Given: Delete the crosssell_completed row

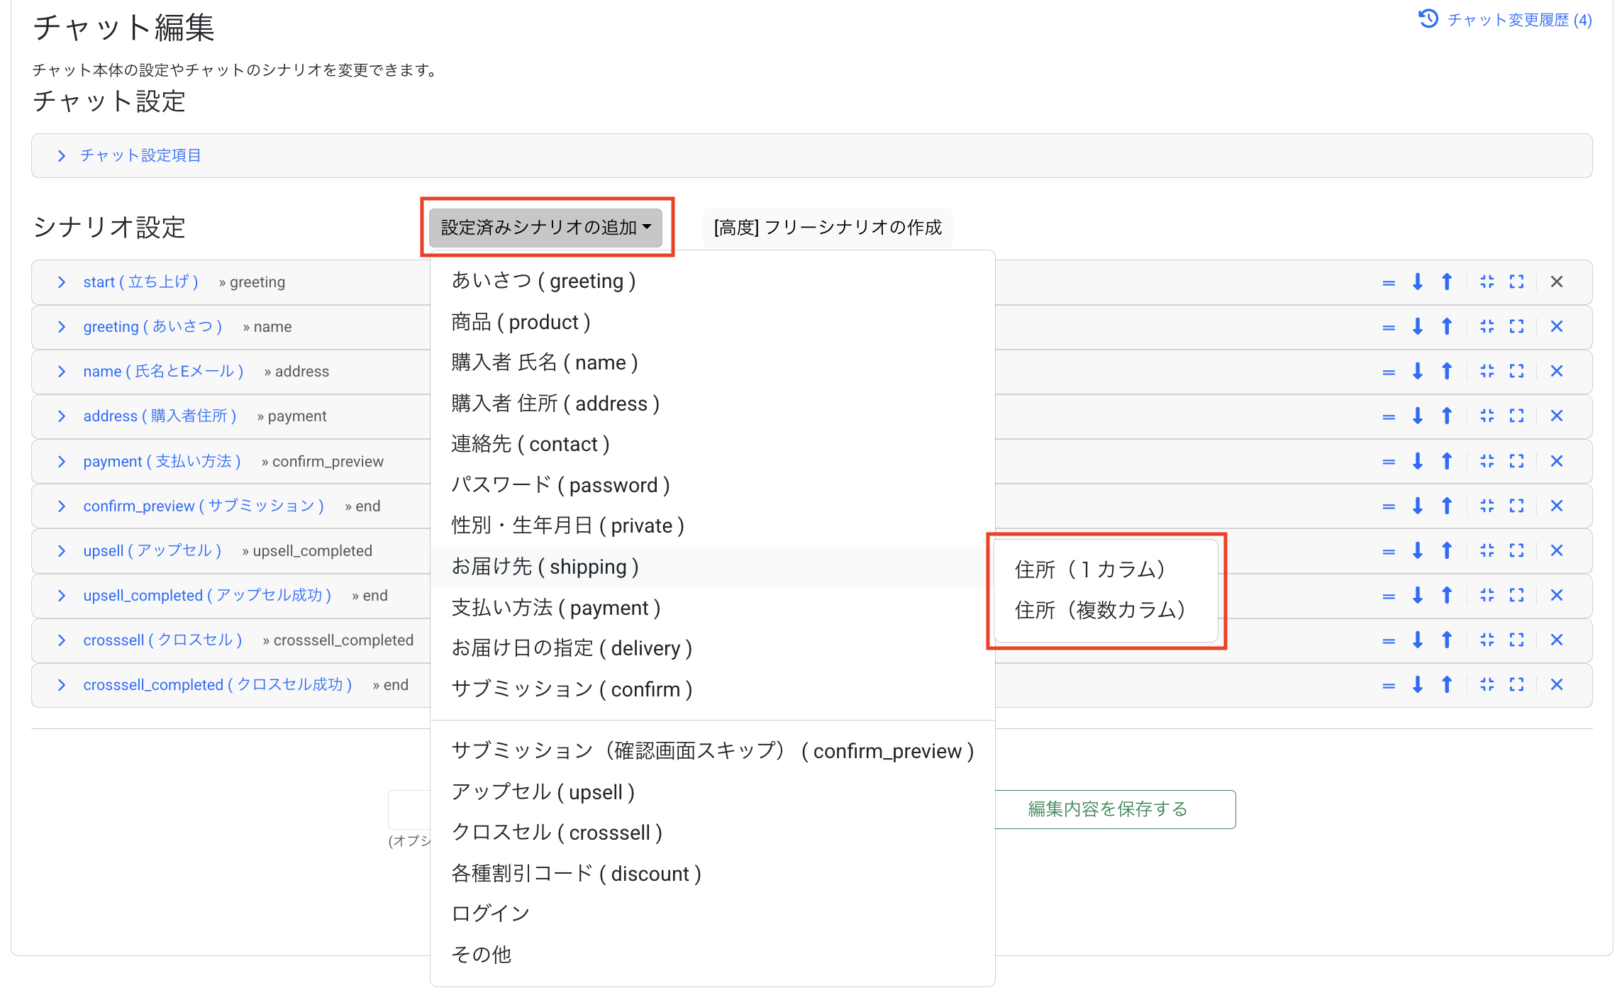Looking at the screenshot, I should click(1557, 684).
